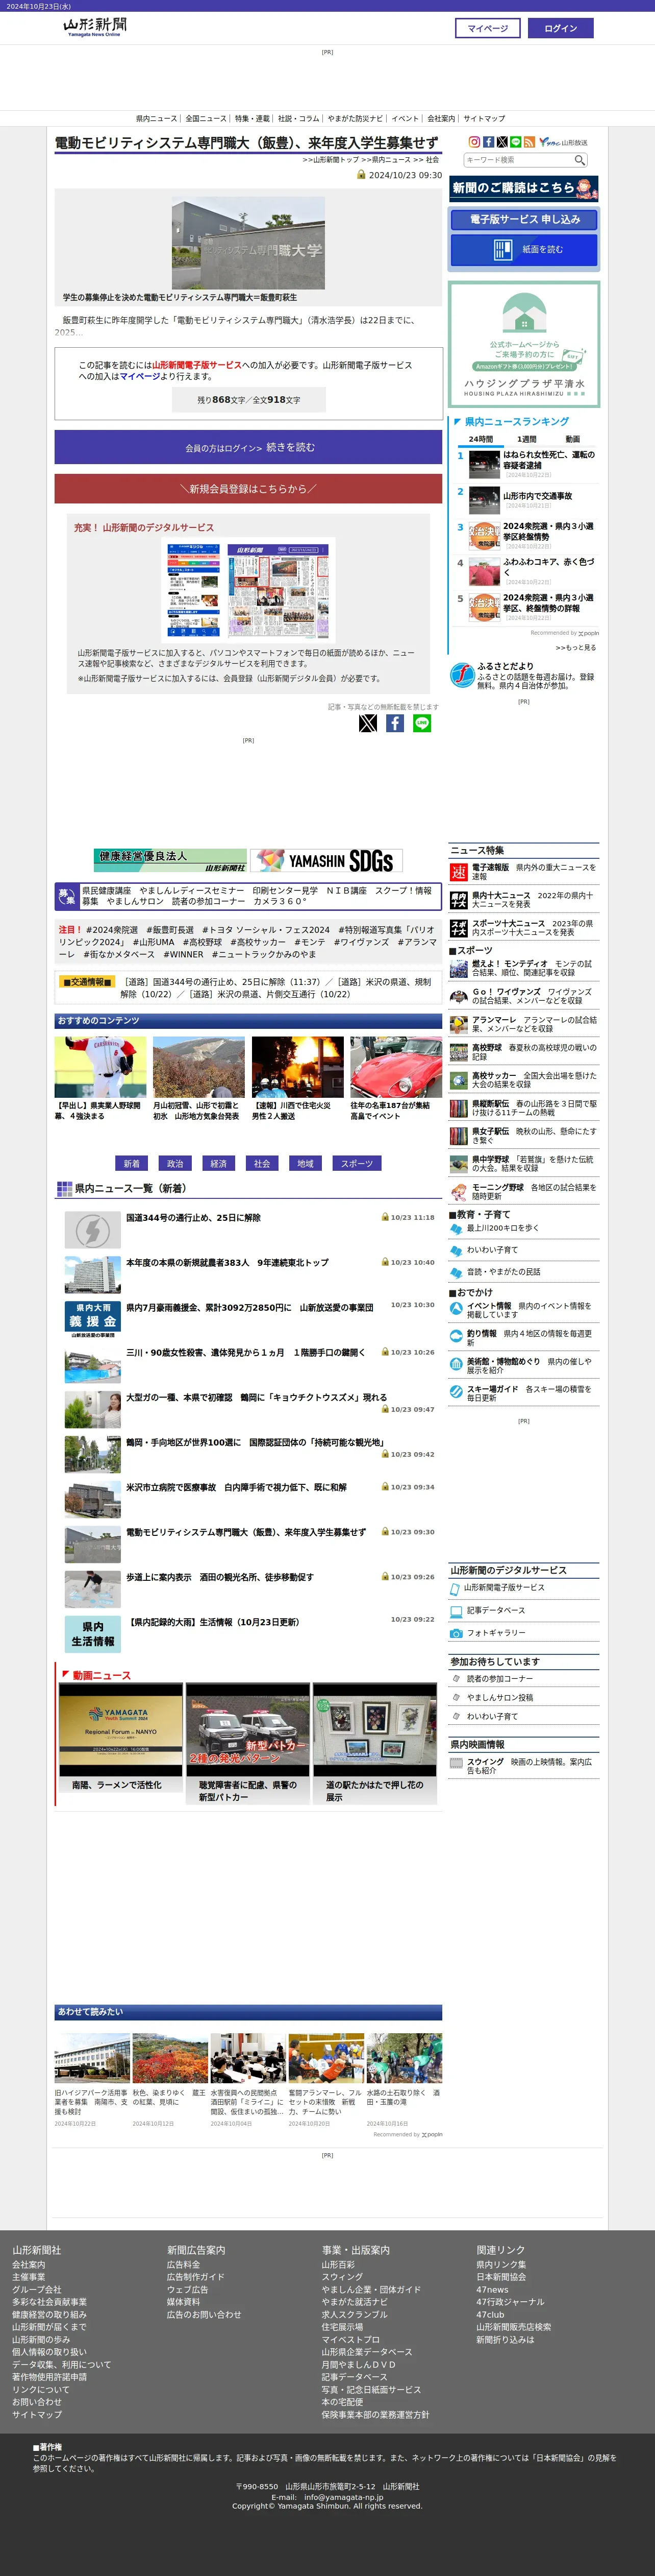
Task: Open the Go! ワイヴァンズ team logo
Action: click(458, 996)
